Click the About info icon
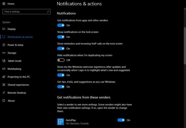The image size is (186, 128). (x=4, y=100)
